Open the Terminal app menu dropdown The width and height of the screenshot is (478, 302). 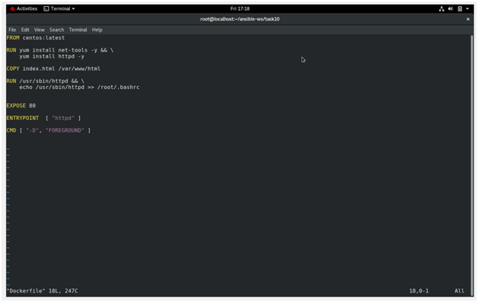coord(59,9)
